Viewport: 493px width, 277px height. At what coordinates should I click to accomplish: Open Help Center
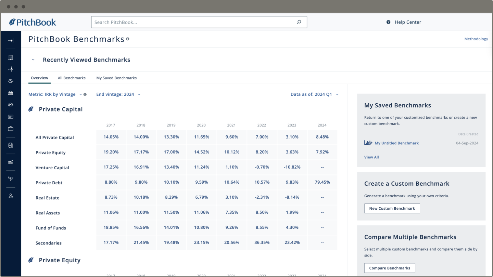point(408,22)
